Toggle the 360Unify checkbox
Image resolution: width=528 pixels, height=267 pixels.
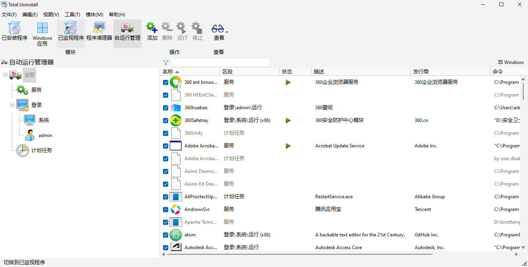(x=165, y=133)
